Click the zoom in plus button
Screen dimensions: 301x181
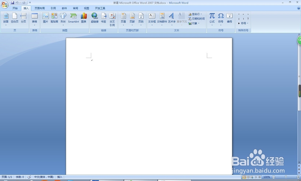point(298,177)
